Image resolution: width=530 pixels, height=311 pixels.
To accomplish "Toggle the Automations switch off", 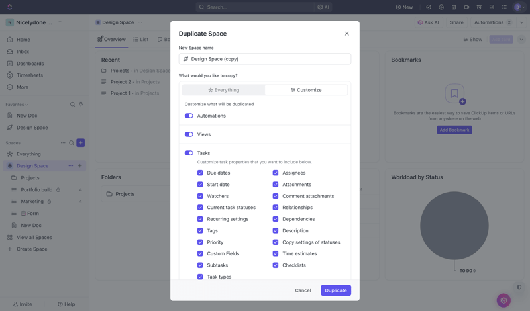I will click(189, 116).
